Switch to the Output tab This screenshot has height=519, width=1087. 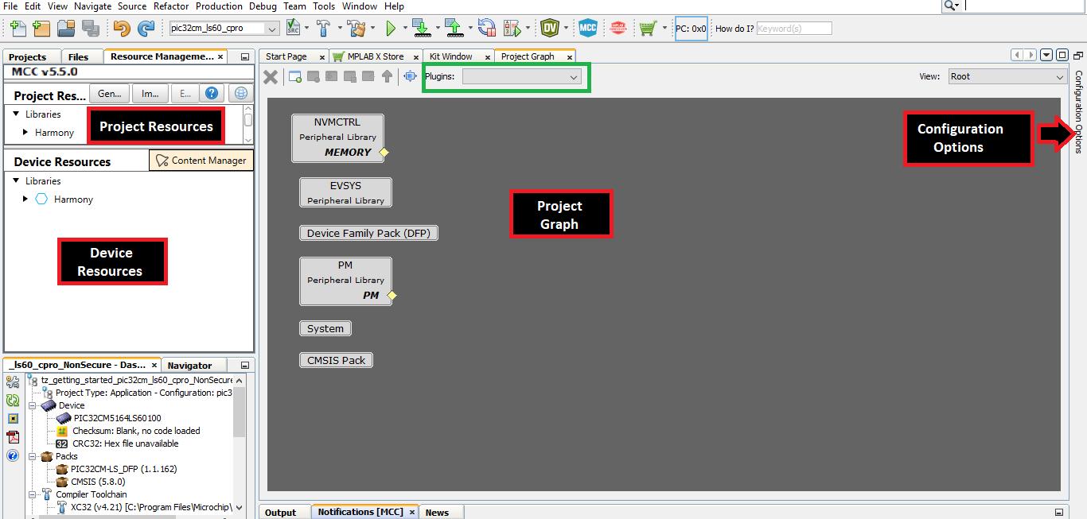[x=280, y=513]
